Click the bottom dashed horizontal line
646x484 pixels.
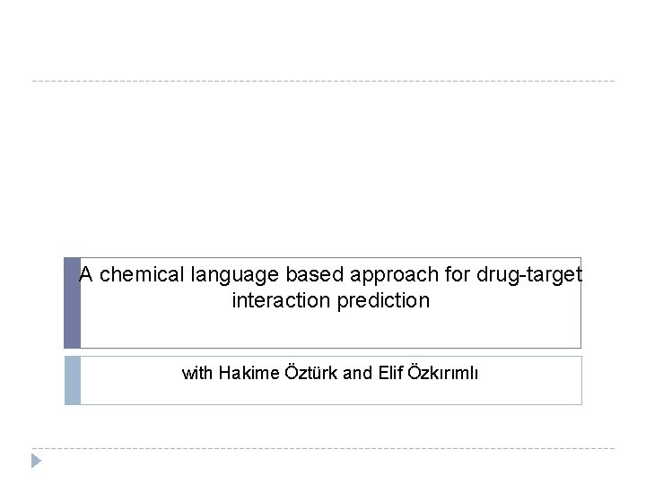[x=323, y=448]
